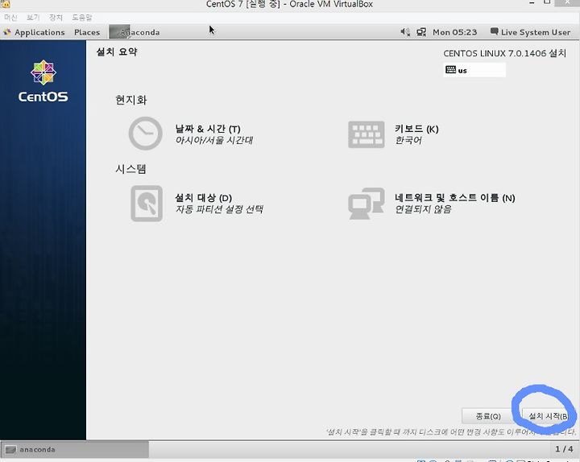Open the Applications menu
Image resolution: width=580 pixels, height=462 pixels.
(39, 32)
